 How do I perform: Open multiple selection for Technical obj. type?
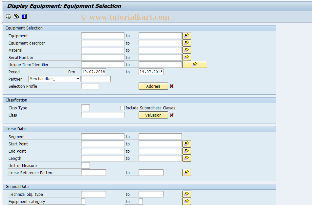[x=187, y=194]
